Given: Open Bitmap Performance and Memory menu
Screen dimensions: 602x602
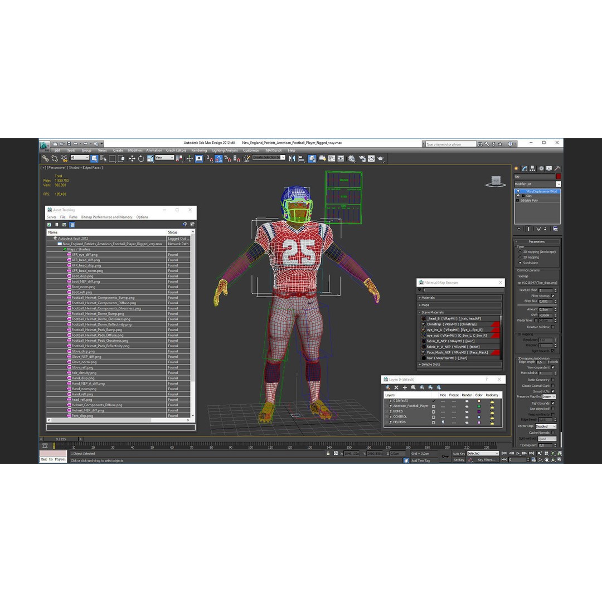Looking at the screenshot, I should [x=106, y=217].
